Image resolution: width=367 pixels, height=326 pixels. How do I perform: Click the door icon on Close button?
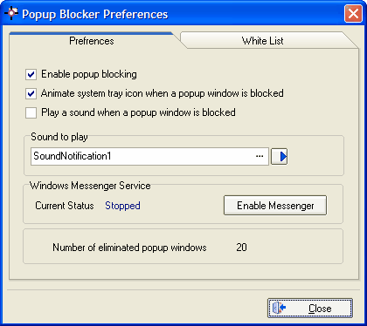(x=279, y=308)
